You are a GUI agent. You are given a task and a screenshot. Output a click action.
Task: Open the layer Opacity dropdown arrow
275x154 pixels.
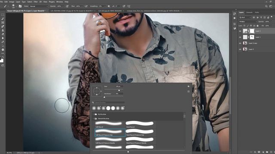(x=271, y=21)
